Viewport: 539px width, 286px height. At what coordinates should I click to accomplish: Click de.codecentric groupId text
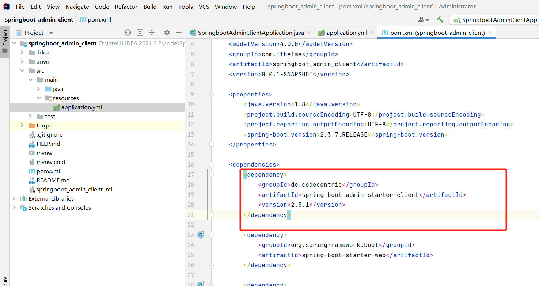[x=316, y=184]
